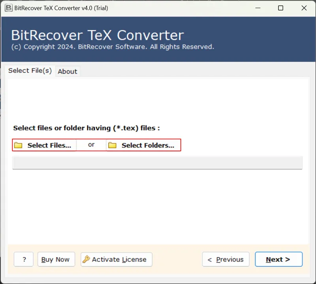
Task: Click the folder icon beside Select Folders
Action: (x=112, y=145)
